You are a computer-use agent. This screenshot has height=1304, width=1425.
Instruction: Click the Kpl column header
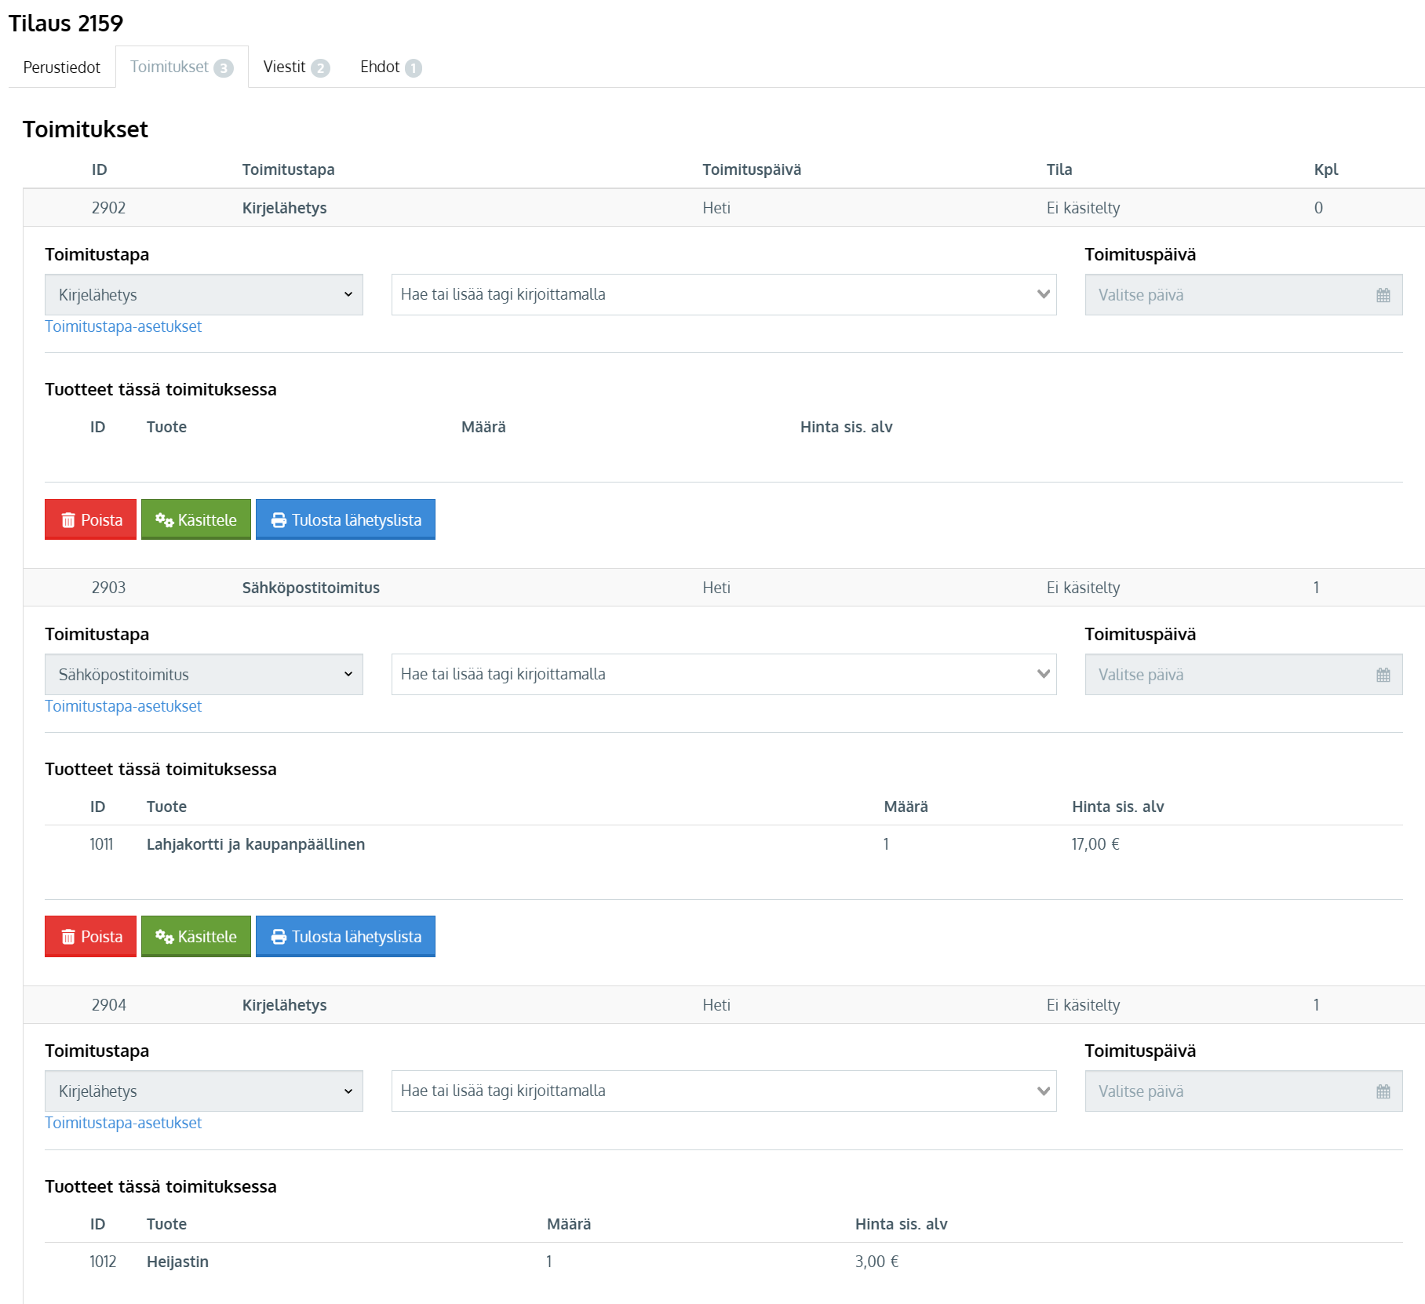coord(1326,169)
